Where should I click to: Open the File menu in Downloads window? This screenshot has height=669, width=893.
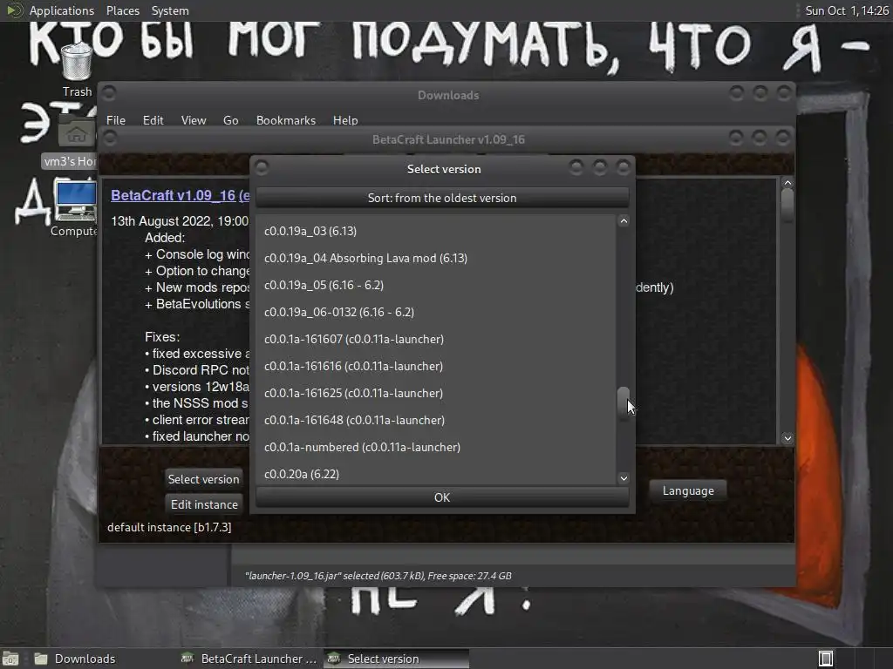click(116, 120)
